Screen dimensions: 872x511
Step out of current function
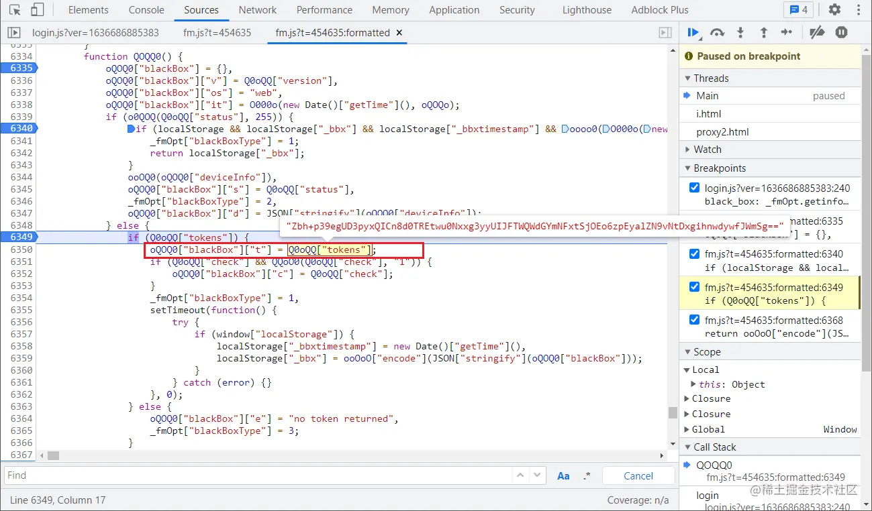pyautogui.click(x=763, y=32)
